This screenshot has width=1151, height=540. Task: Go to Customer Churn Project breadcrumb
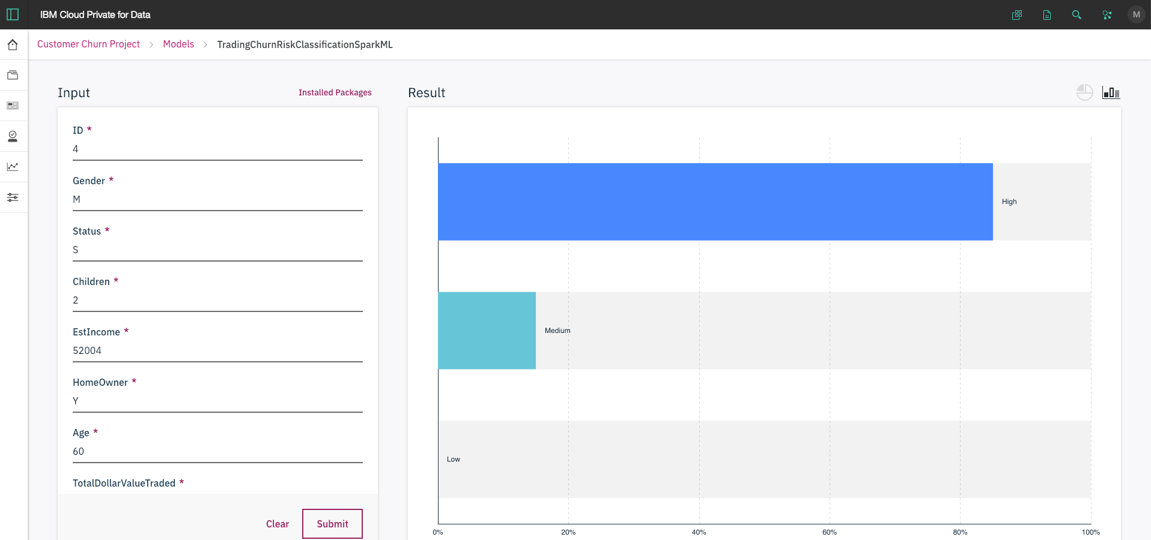pyautogui.click(x=88, y=44)
